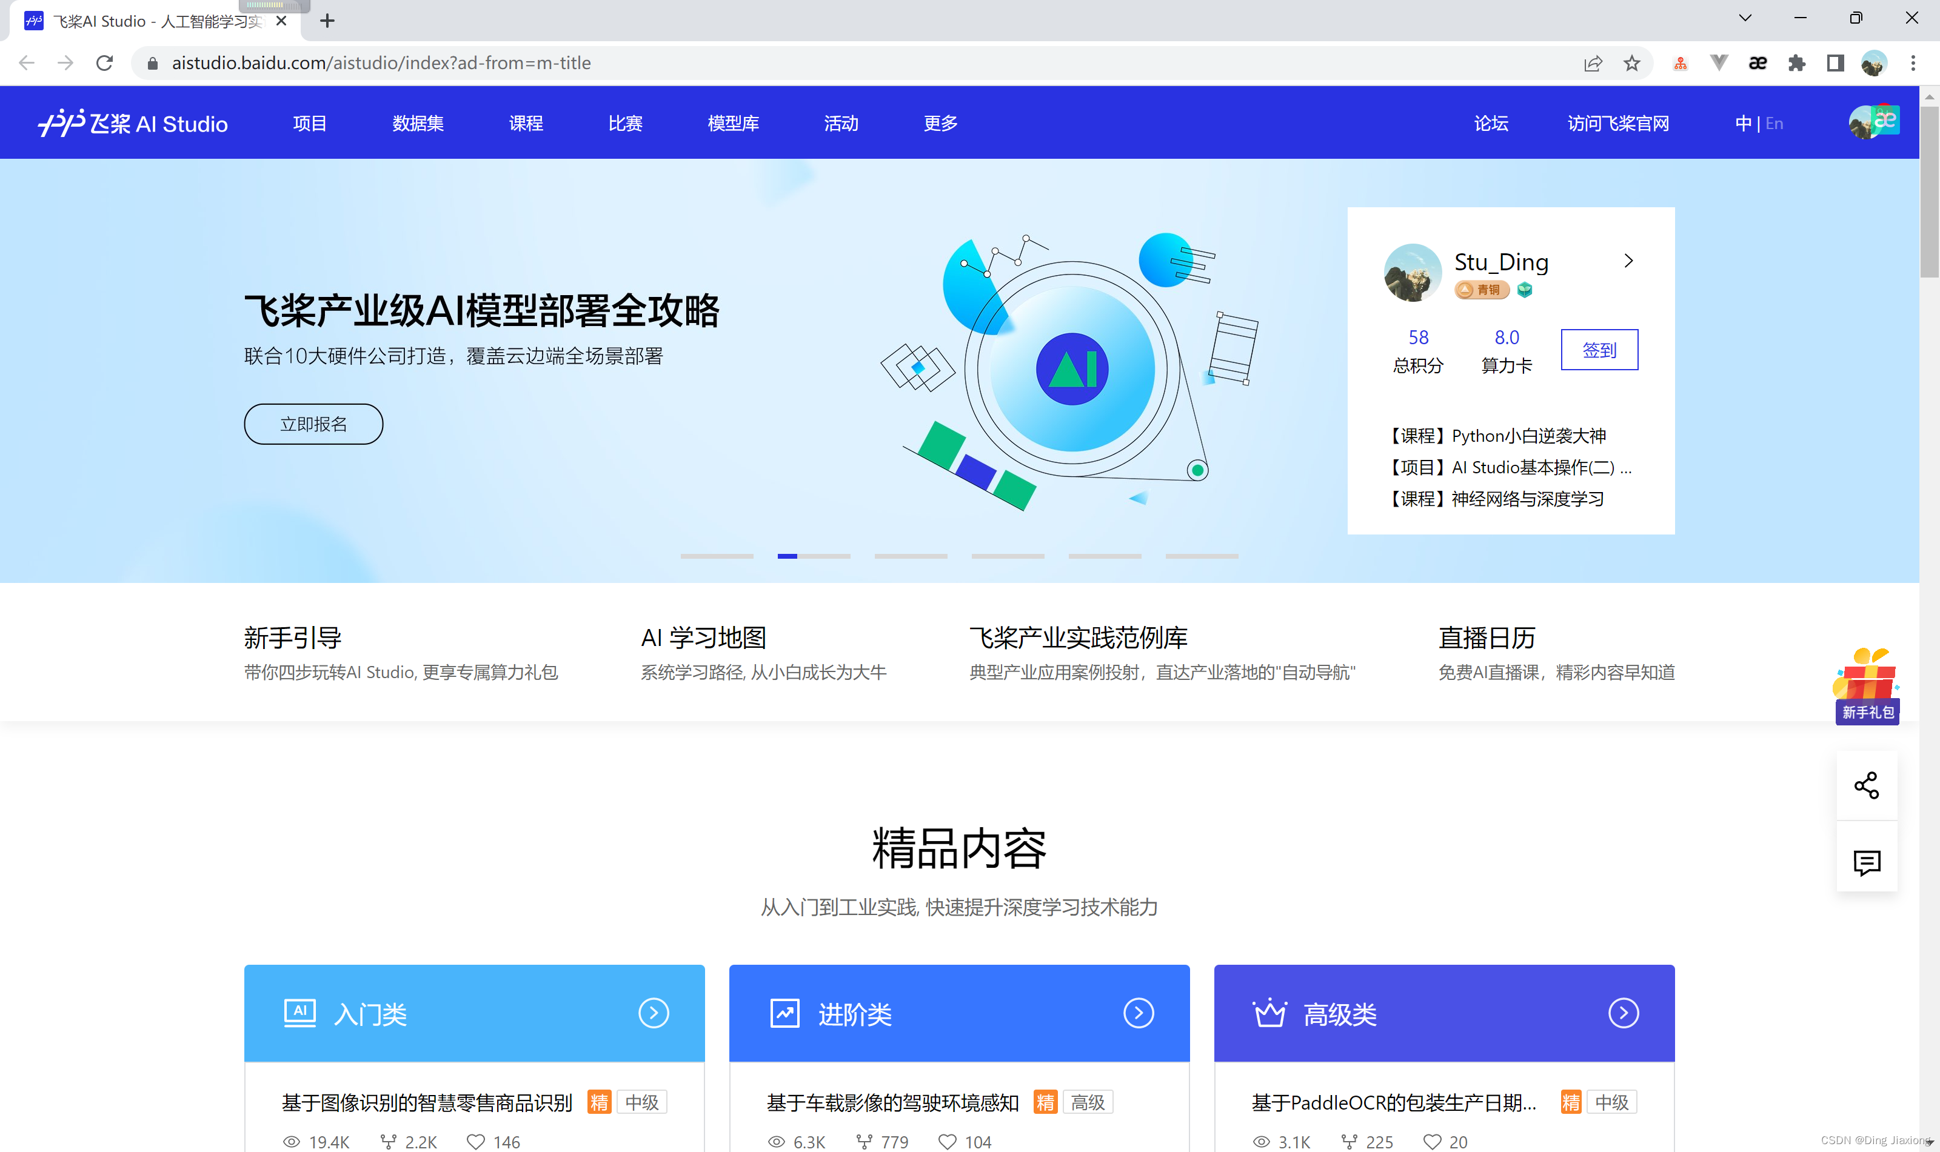Click the share icon on right edge
Image resolution: width=1940 pixels, height=1152 pixels.
(x=1867, y=785)
